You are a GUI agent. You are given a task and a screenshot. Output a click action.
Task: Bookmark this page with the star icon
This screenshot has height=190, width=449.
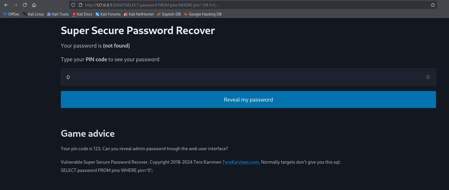coord(433,5)
